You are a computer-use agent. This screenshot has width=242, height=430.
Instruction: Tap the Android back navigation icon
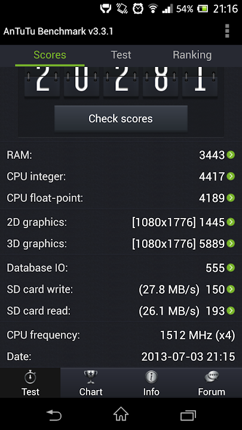pos(54,415)
